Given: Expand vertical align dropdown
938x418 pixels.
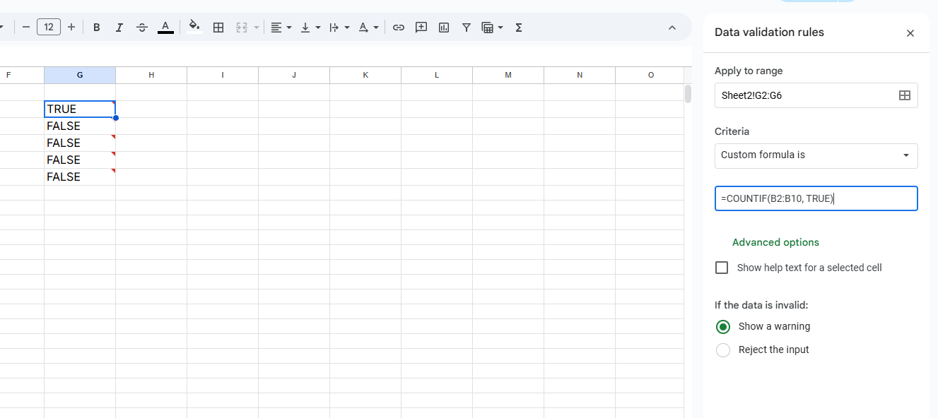Looking at the screenshot, I should coord(310,28).
